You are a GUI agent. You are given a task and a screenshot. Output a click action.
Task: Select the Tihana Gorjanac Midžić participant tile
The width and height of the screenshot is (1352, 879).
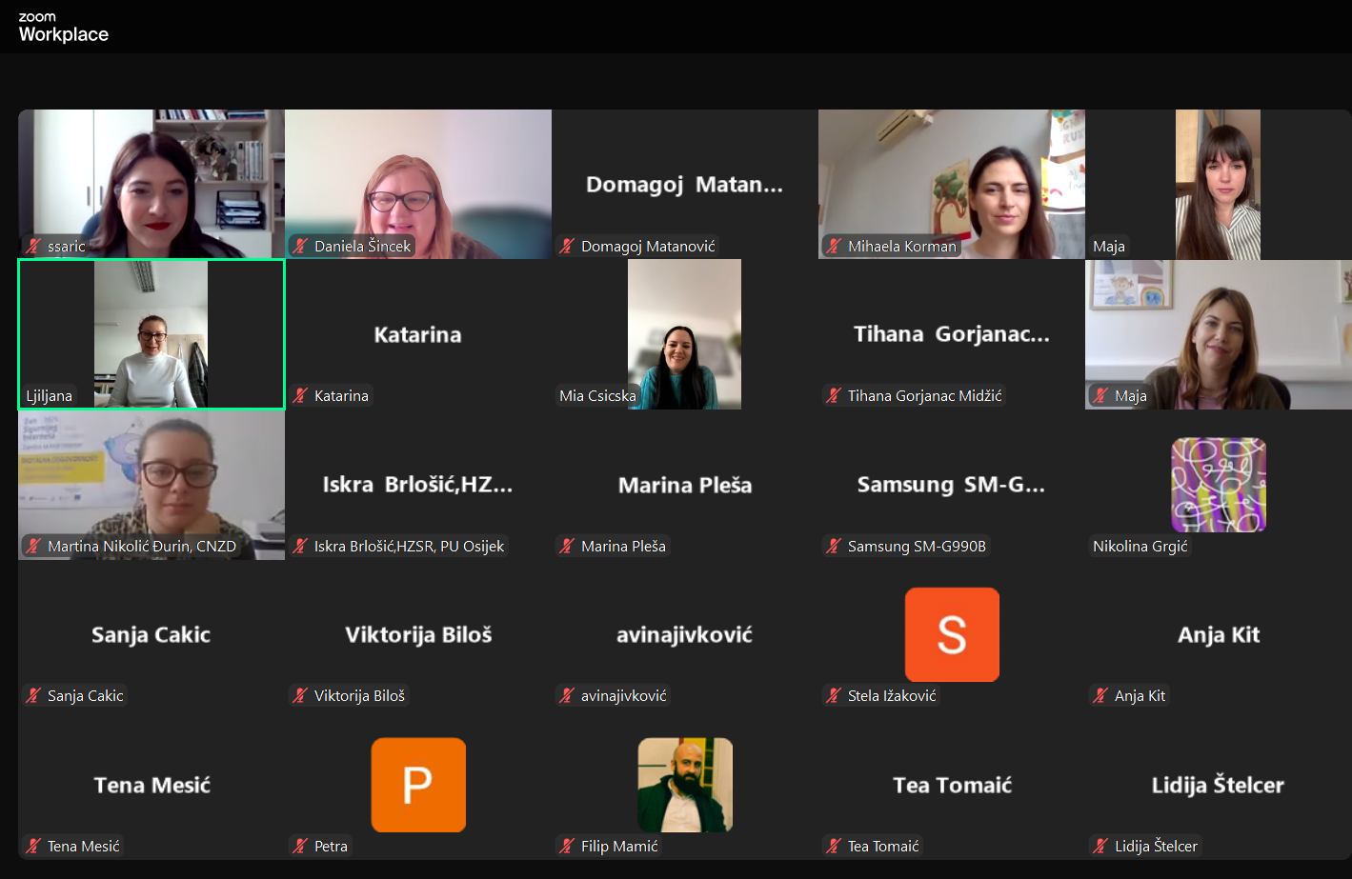pos(952,334)
